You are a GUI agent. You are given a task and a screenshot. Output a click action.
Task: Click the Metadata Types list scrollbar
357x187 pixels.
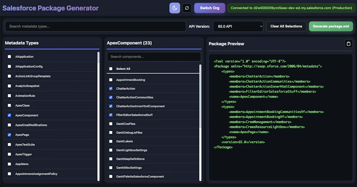[x=98, y=116]
